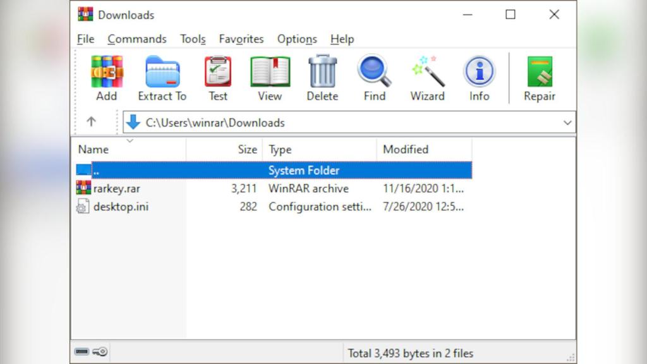Maximize the Downloads window
This screenshot has height=364, width=647.
[511, 15]
